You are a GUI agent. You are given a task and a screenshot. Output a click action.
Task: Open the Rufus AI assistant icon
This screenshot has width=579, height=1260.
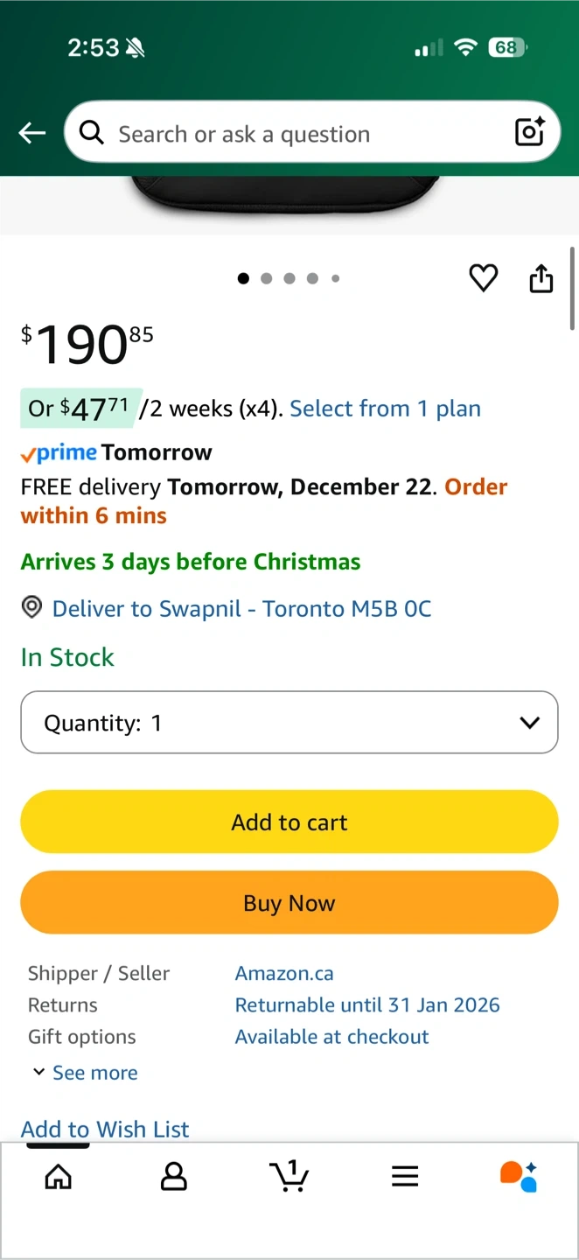pos(519,1176)
